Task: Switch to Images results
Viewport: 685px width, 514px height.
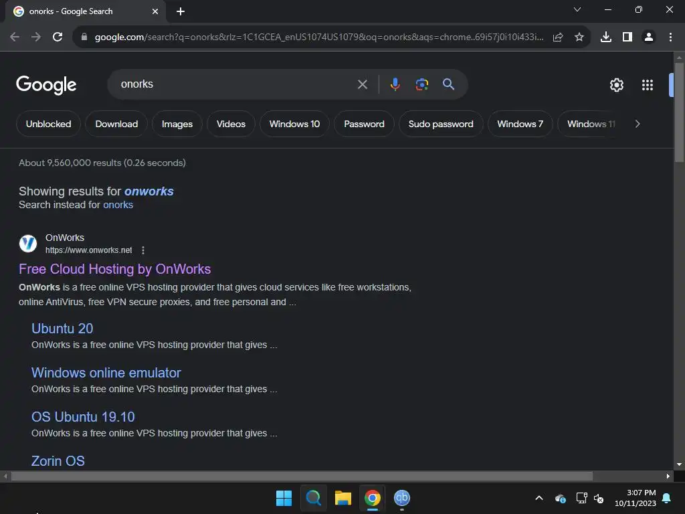Action: coord(177,124)
